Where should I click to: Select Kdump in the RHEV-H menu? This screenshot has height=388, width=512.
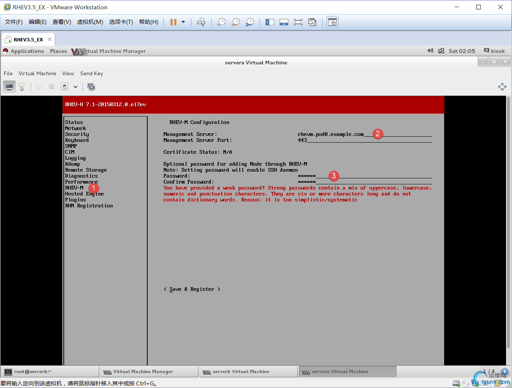click(x=72, y=164)
